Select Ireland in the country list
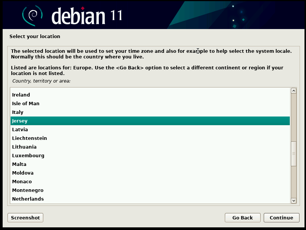The width and height of the screenshot is (306, 230). (150, 95)
